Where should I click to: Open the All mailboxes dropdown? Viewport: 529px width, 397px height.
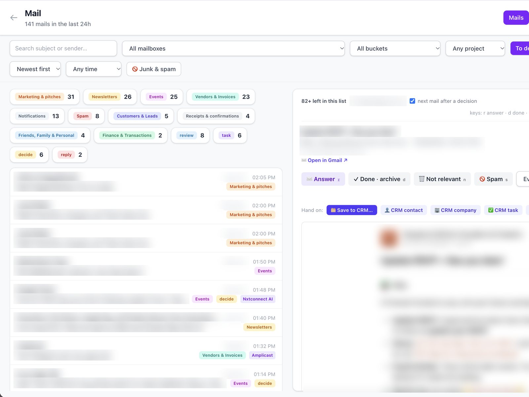pyautogui.click(x=233, y=49)
